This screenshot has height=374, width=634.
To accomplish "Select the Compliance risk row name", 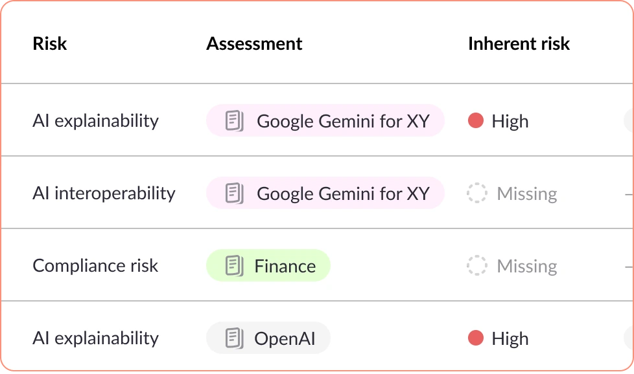I will click(x=95, y=266).
